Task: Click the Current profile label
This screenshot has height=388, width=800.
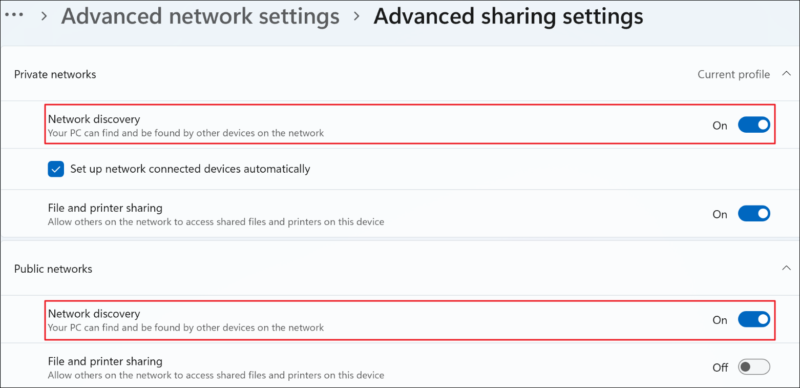Action: [x=733, y=74]
